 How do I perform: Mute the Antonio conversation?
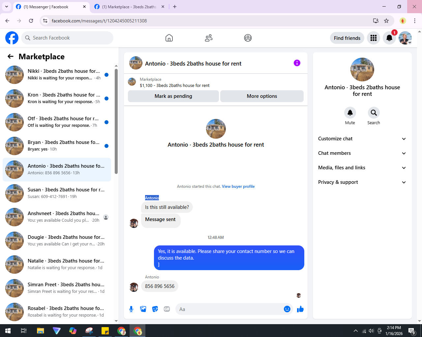tap(350, 113)
